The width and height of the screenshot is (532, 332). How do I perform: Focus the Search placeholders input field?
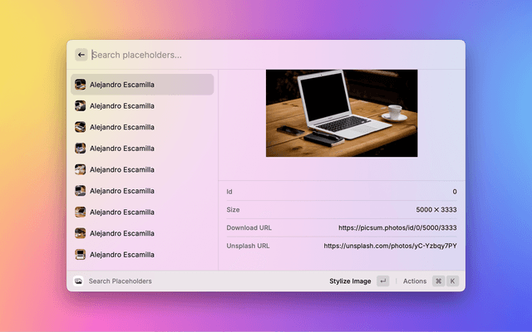249,55
